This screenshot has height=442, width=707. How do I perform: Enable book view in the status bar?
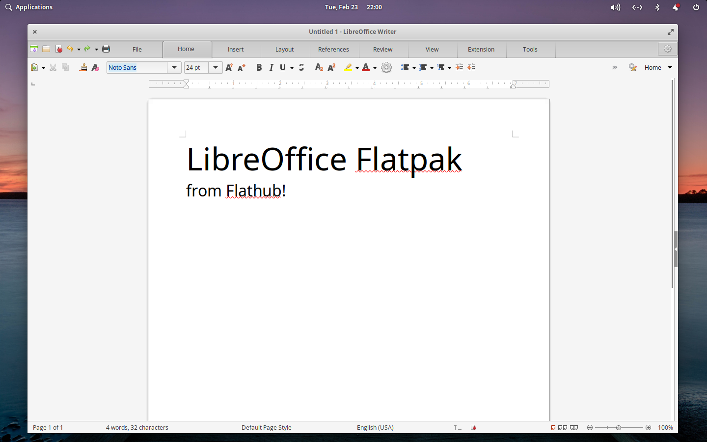tap(574, 428)
